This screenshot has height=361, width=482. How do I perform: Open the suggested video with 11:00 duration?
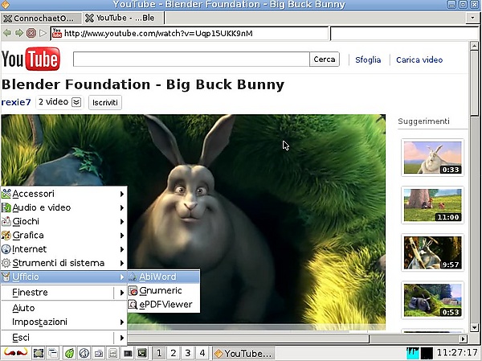point(432,205)
